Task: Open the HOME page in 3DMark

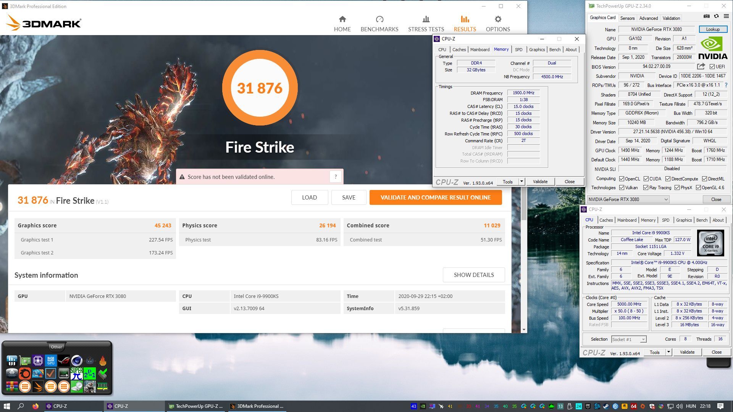Action: (x=342, y=24)
